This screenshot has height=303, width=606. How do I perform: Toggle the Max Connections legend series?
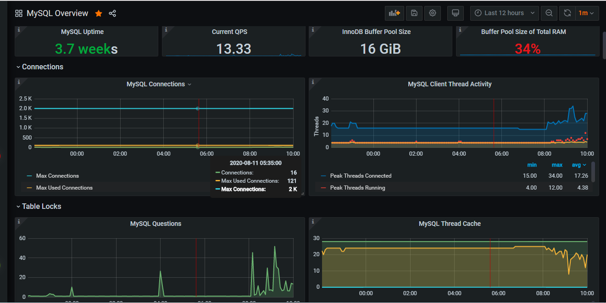click(57, 176)
